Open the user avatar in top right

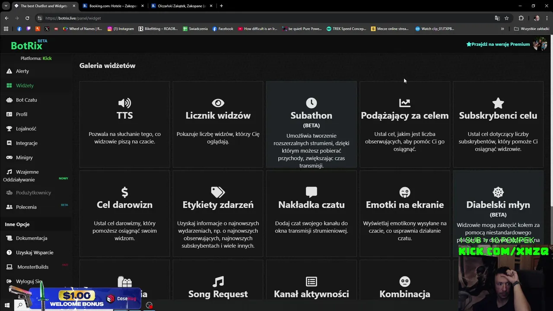point(540,44)
